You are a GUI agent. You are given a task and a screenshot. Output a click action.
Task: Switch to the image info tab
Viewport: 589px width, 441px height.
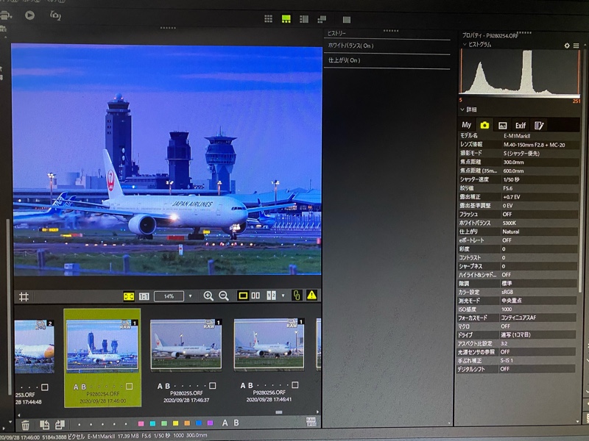(x=502, y=126)
